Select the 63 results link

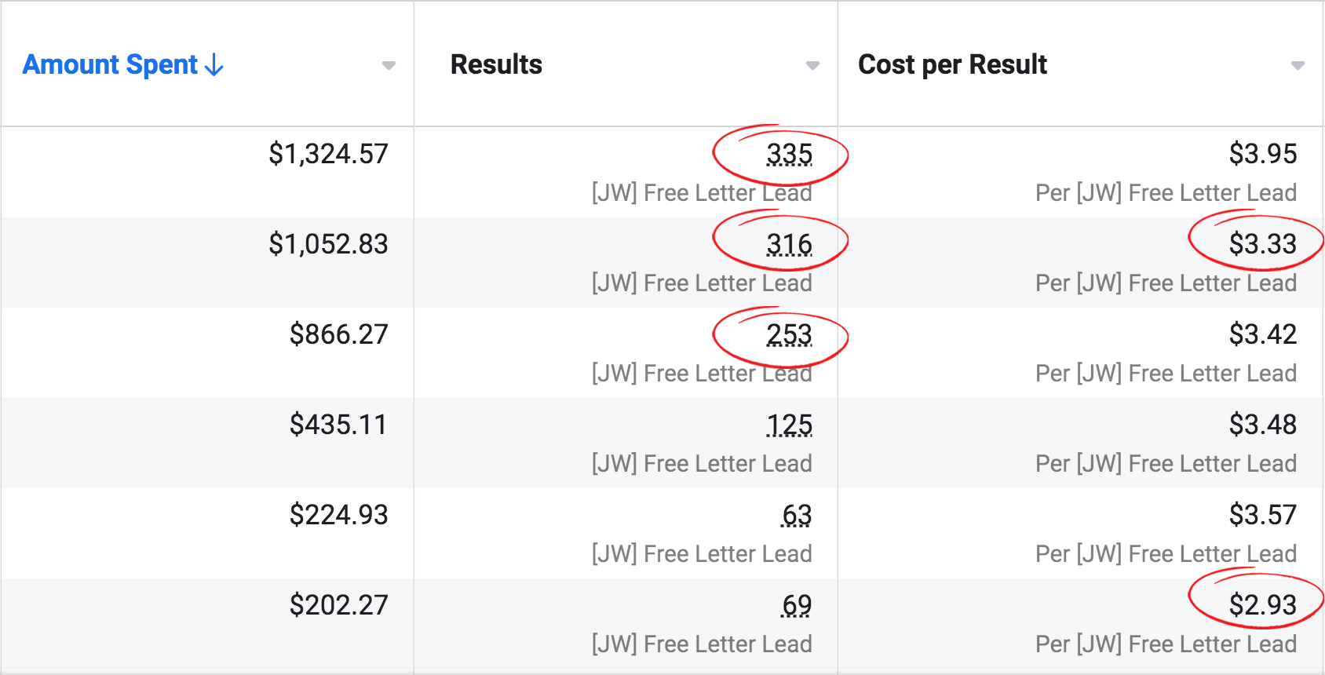click(796, 516)
